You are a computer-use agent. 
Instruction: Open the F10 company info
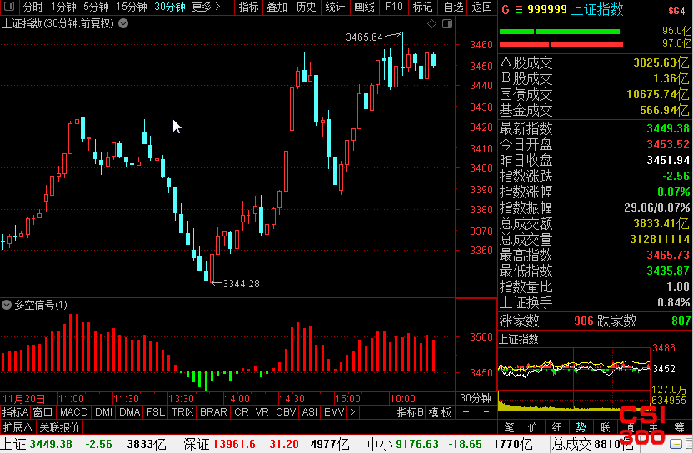[394, 7]
